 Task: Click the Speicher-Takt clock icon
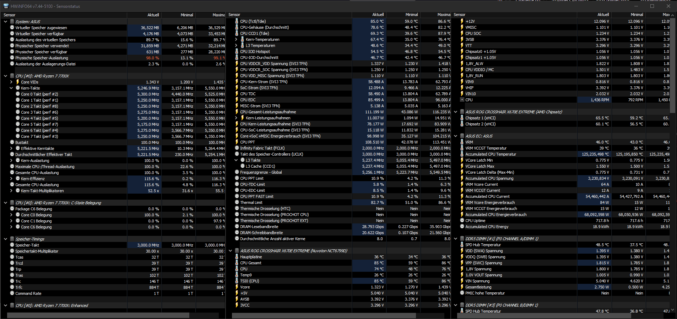(12, 245)
